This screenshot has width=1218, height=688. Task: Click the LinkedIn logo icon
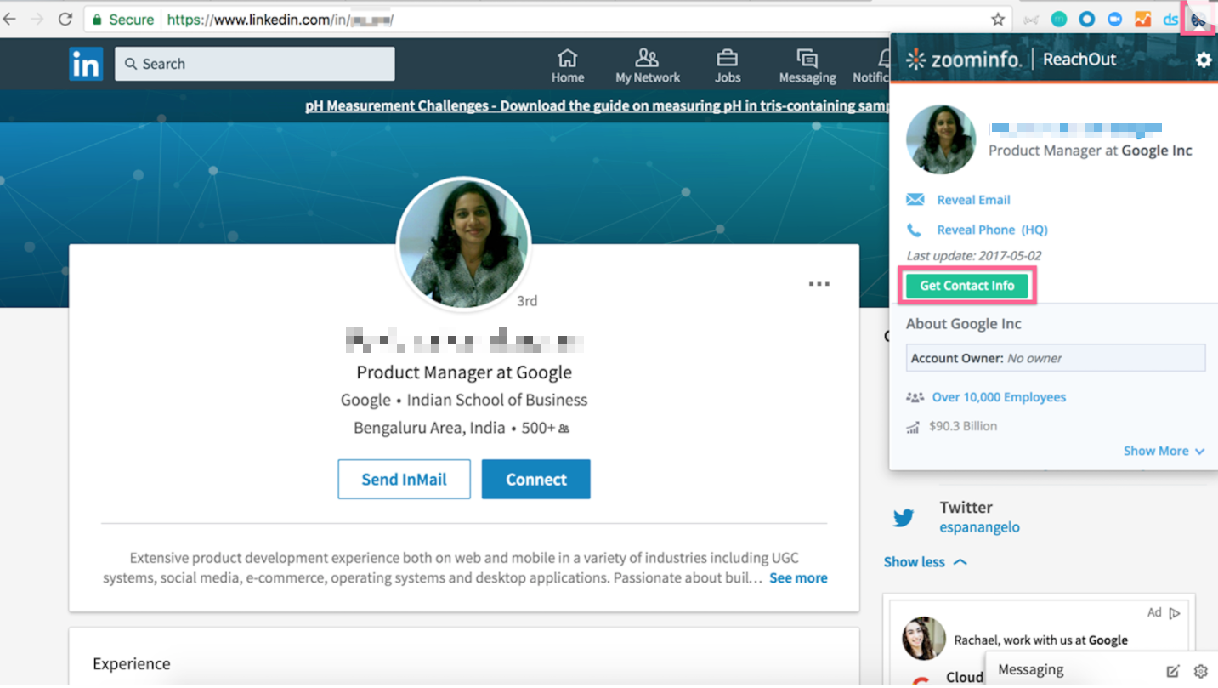[86, 64]
